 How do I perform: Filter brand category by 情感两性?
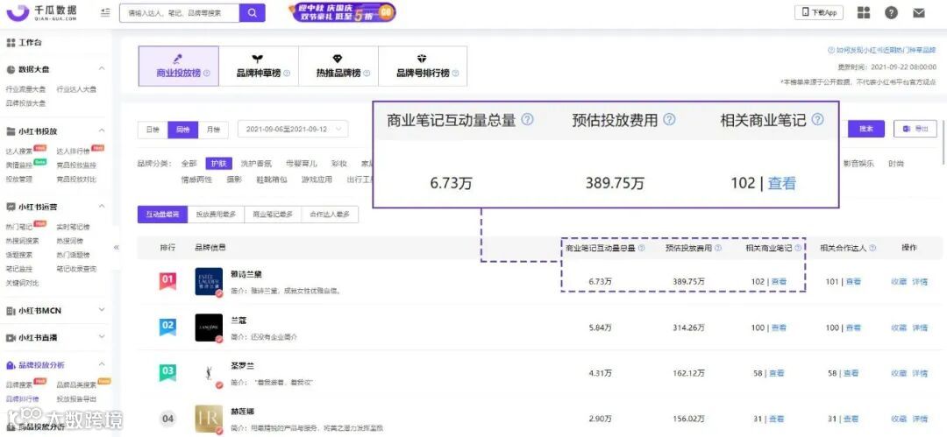point(197,180)
